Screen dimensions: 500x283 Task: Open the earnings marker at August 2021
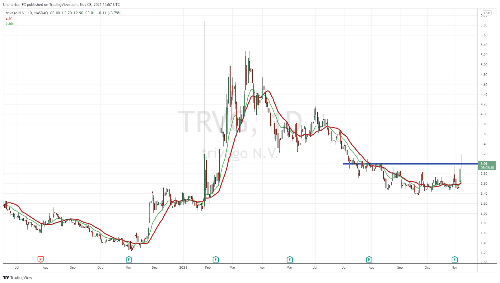tap(369, 259)
